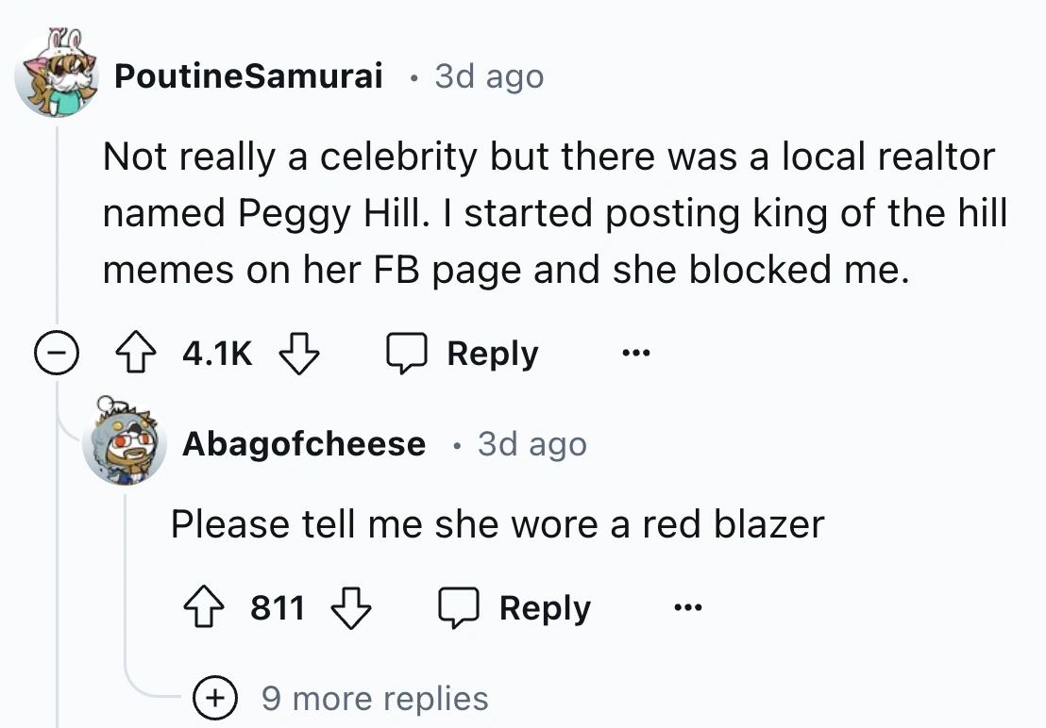This screenshot has width=1046, height=728.
Task: Open more options for Abagofcheese's comment
Action: tap(686, 609)
